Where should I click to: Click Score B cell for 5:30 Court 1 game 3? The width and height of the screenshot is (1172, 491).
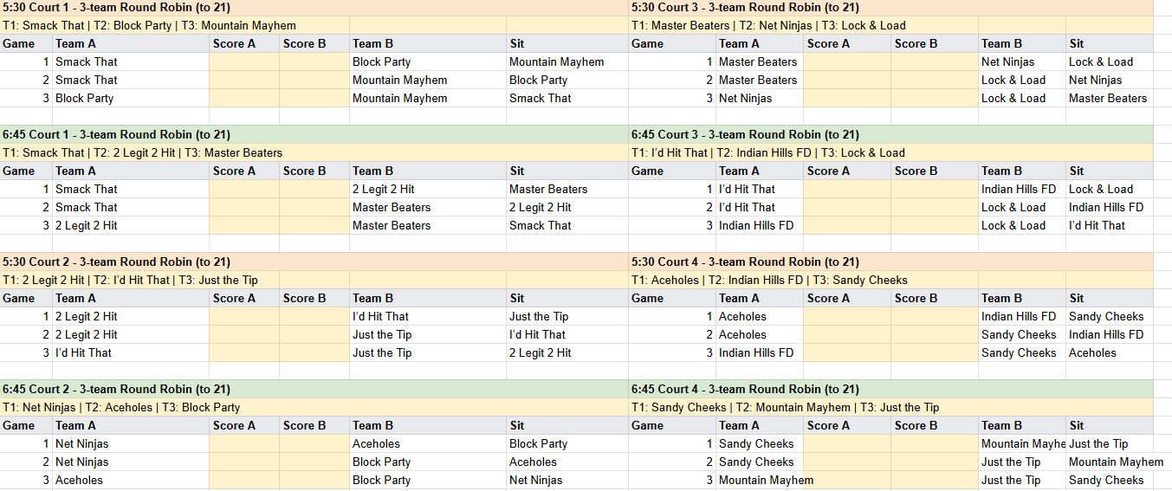pyautogui.click(x=314, y=98)
